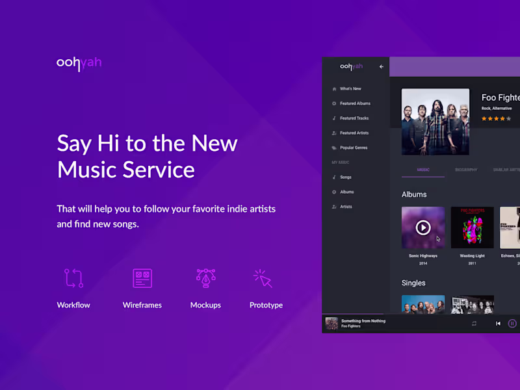Click the 2014 year under Sonic Highways
The width and height of the screenshot is (520, 390).
(423, 263)
